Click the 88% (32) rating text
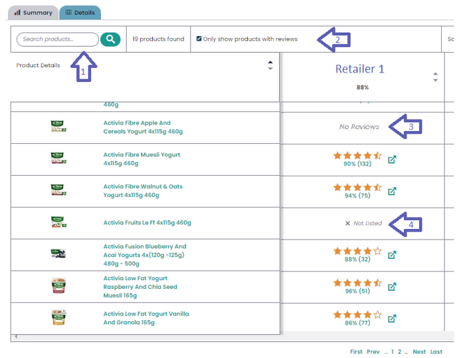This screenshot has width=457, height=358. [x=357, y=260]
